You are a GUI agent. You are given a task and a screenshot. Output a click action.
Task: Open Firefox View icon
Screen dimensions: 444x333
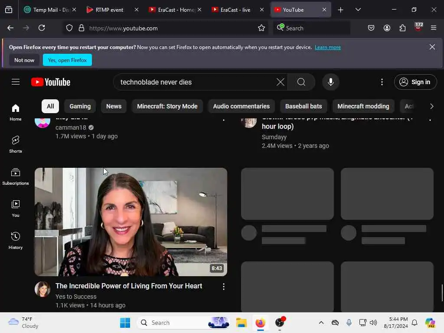[9, 10]
